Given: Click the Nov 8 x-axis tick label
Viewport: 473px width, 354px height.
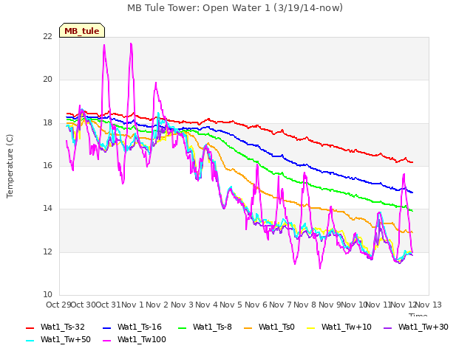Looking at the screenshot, I should tap(305, 305).
